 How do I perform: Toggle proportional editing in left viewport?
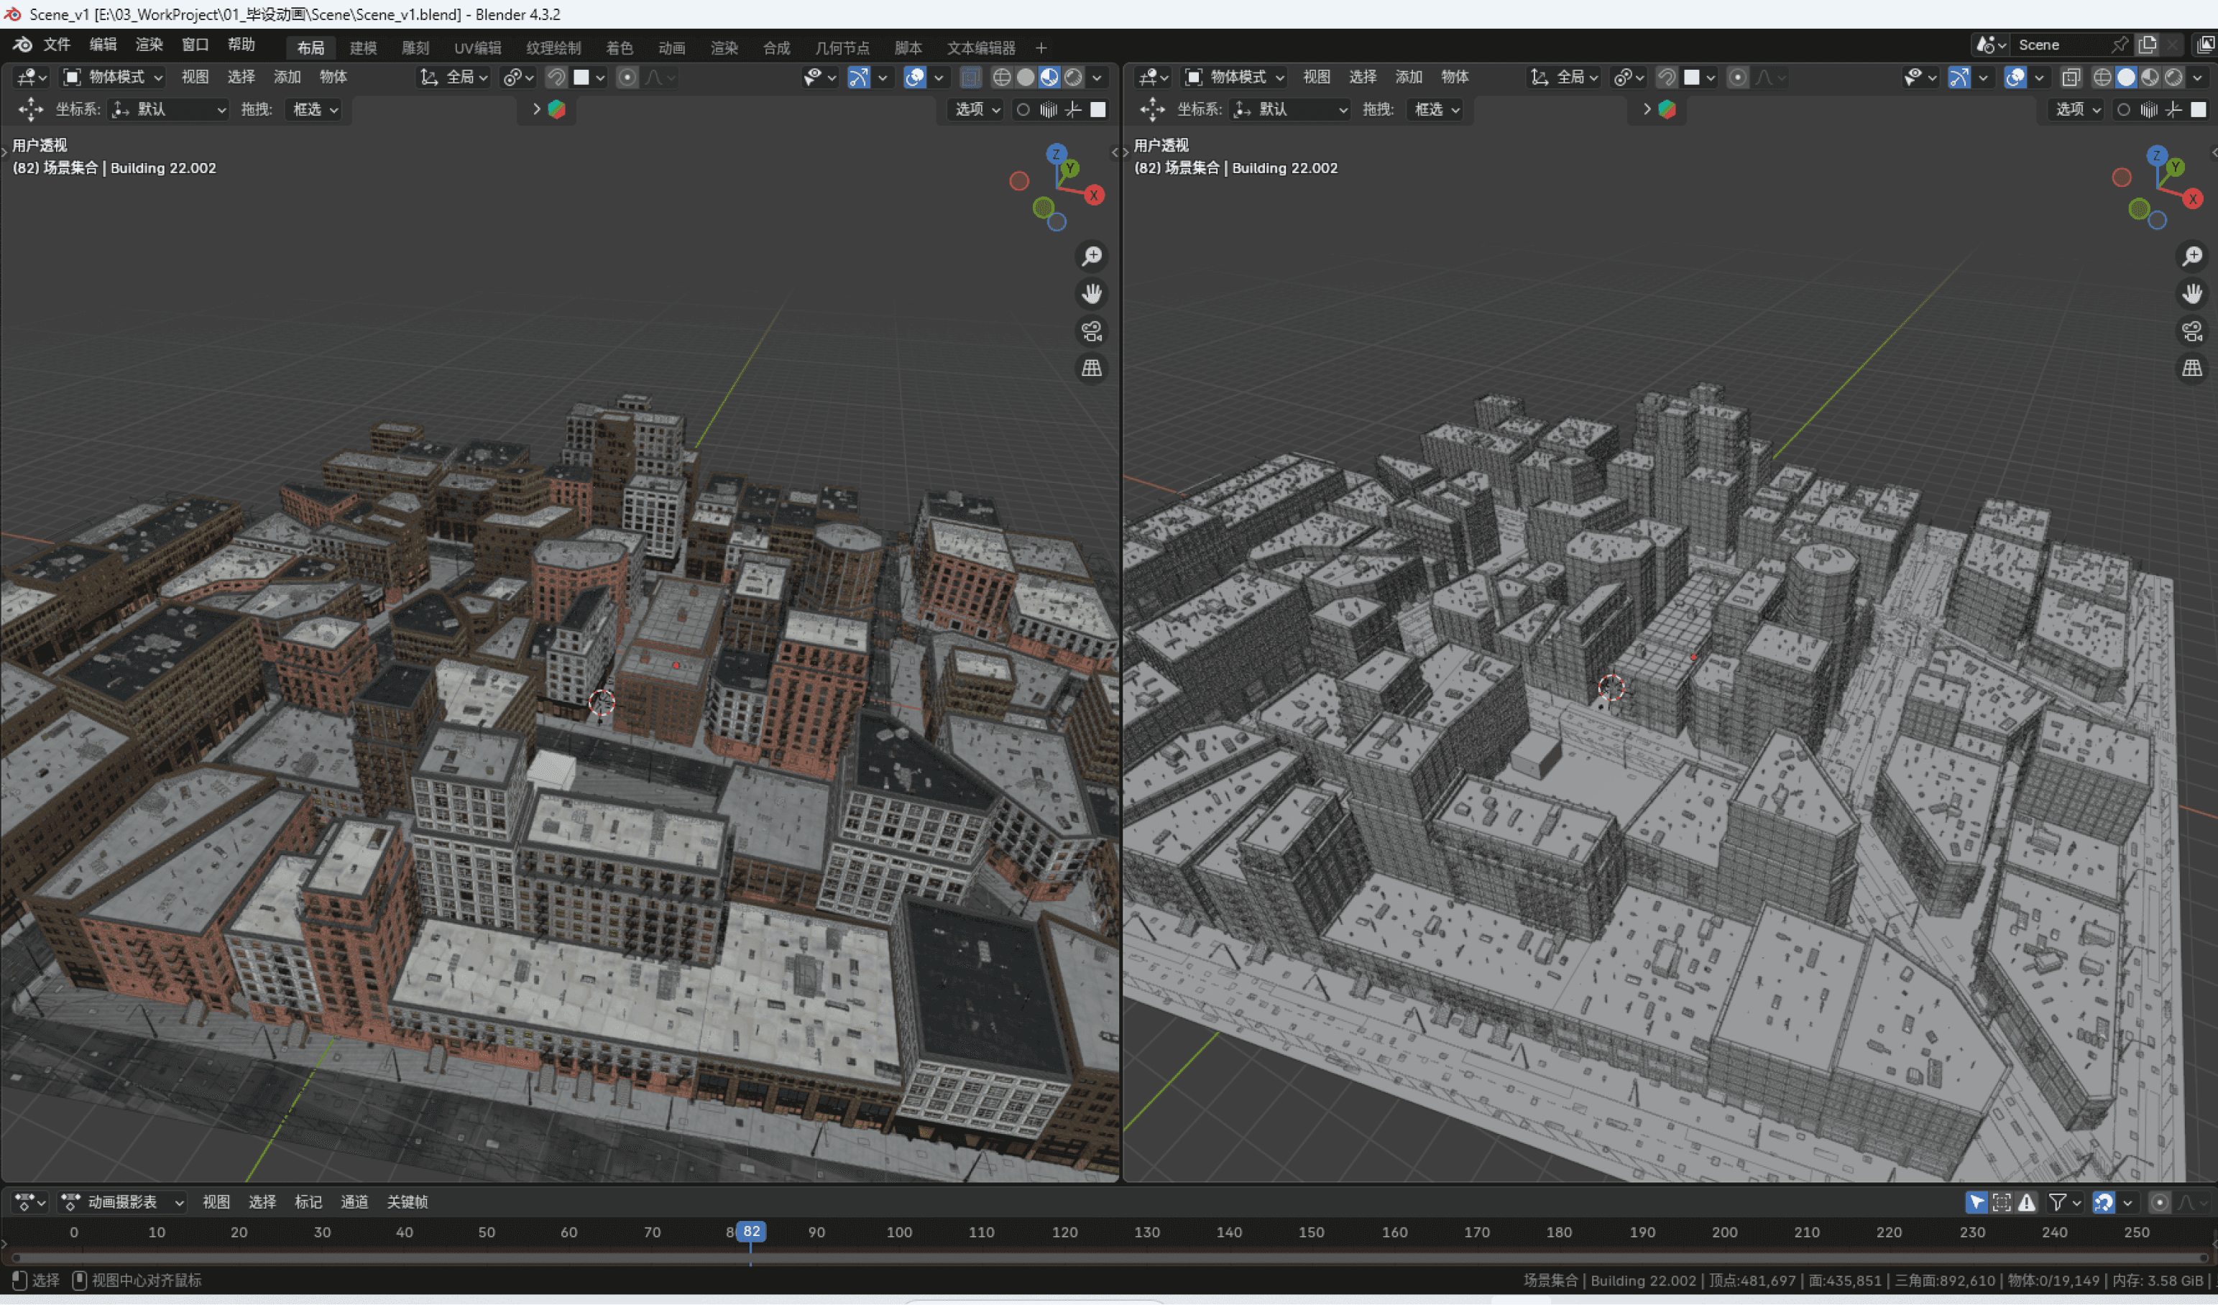[x=627, y=78]
